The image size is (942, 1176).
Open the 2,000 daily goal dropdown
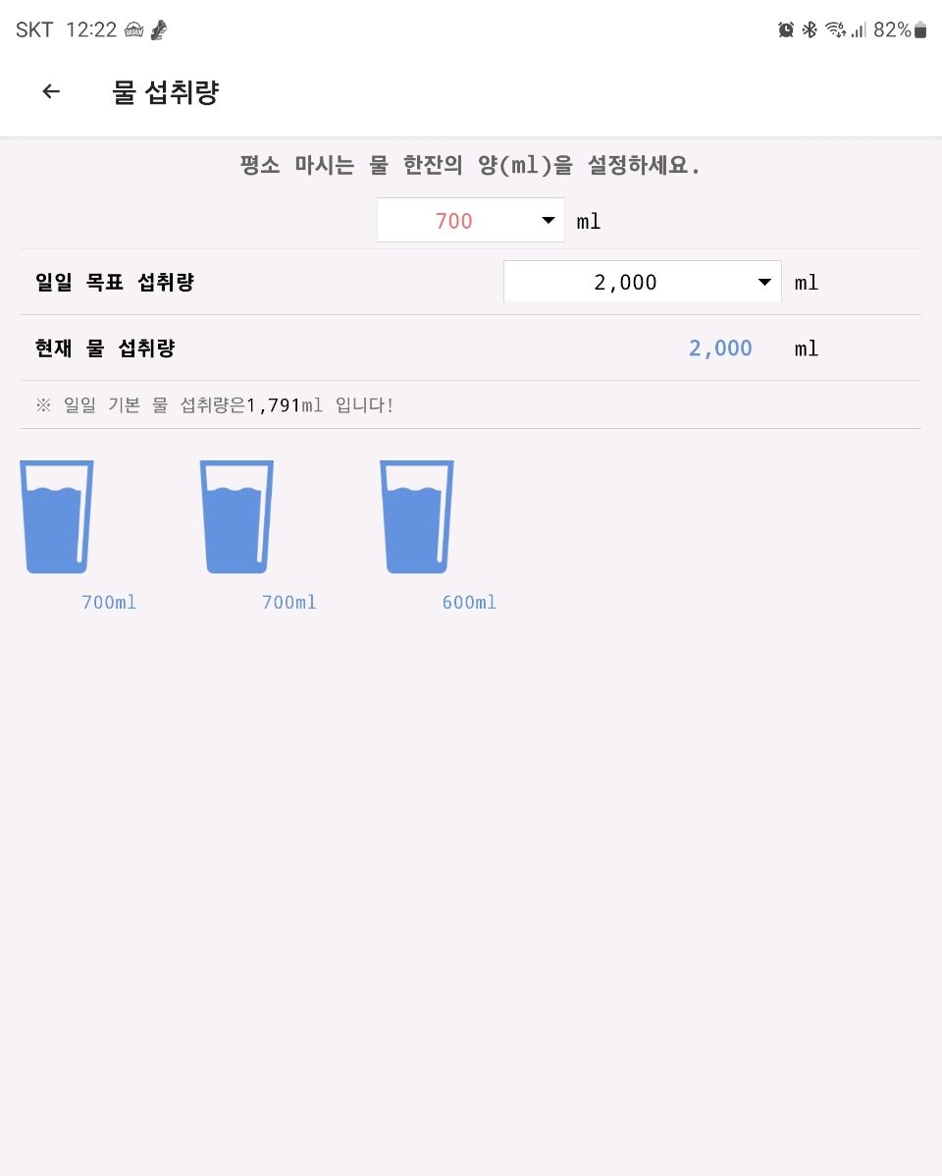point(642,282)
